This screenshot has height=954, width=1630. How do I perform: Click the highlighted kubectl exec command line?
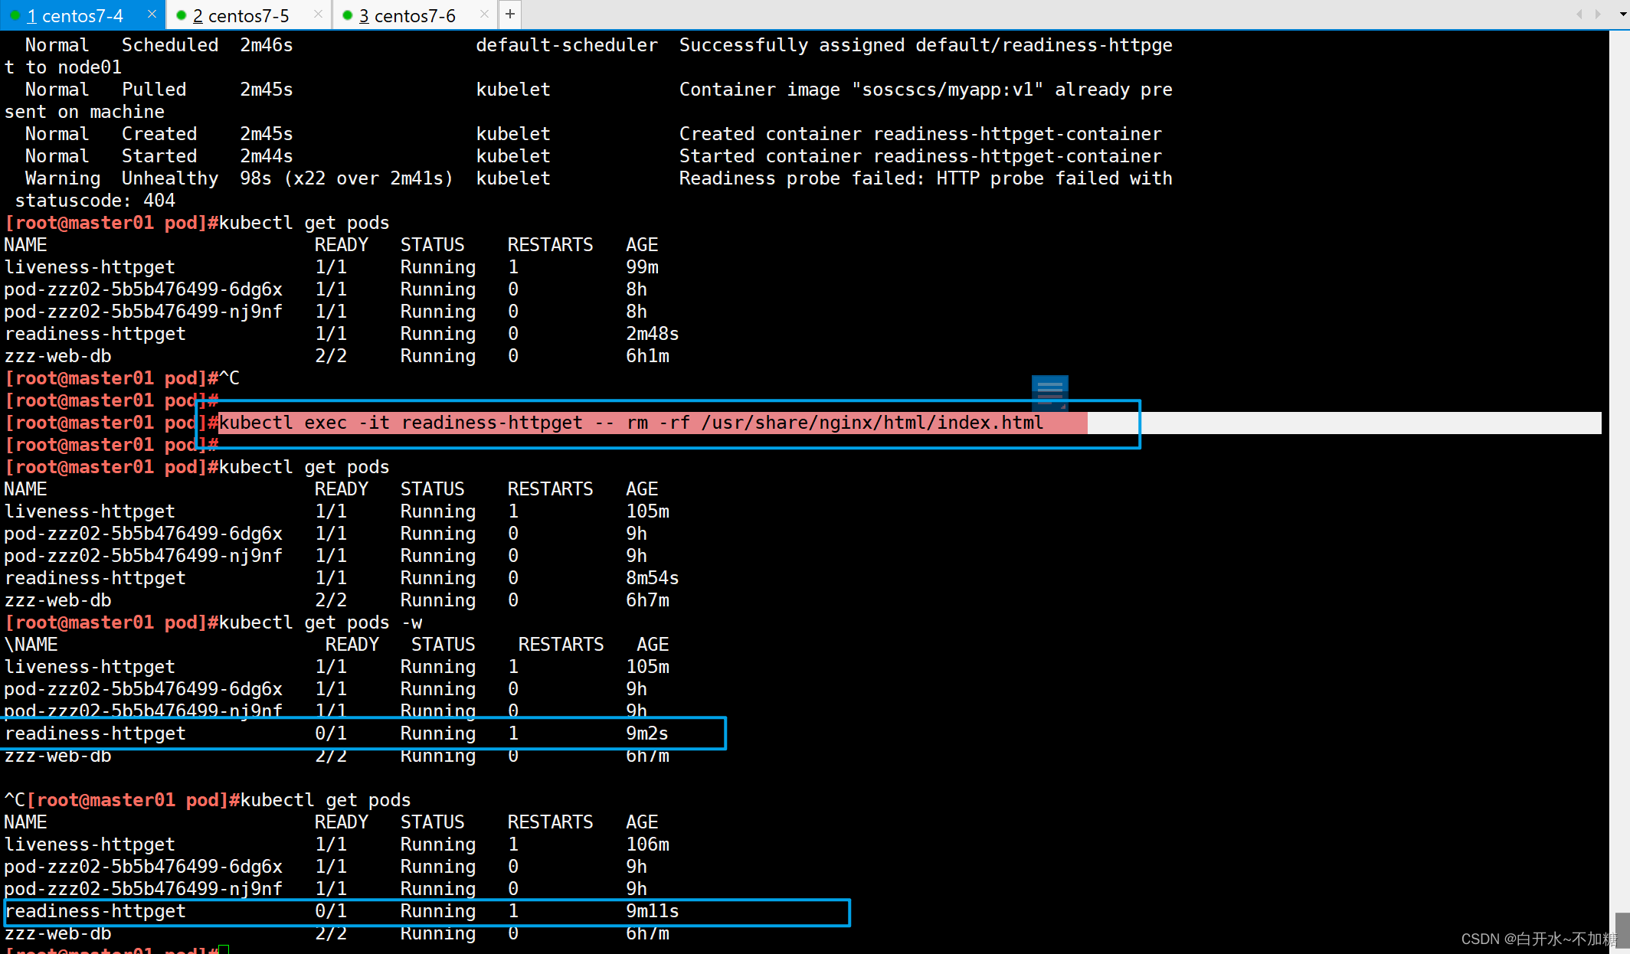pos(631,423)
